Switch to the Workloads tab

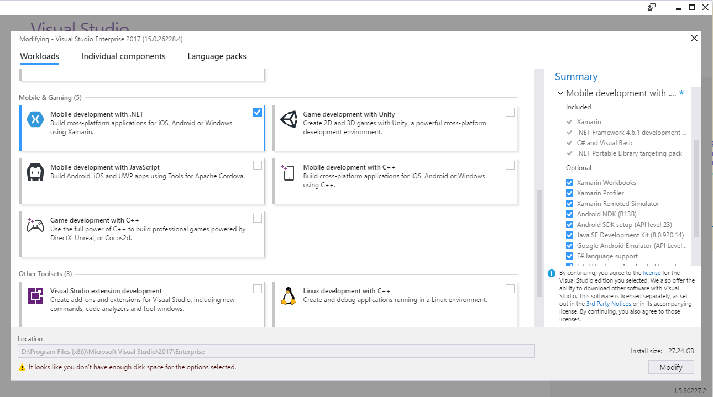(40, 56)
